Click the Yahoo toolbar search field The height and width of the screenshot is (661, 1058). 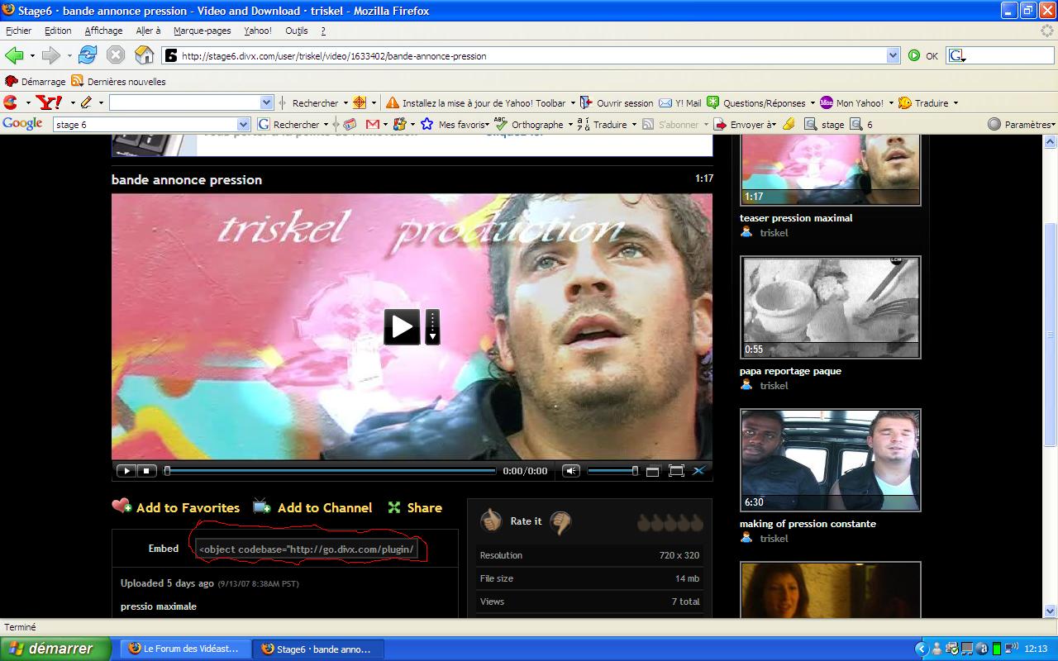[x=185, y=102]
